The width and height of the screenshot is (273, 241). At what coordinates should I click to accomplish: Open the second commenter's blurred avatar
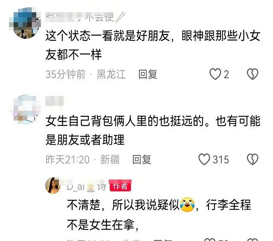pos(26,109)
